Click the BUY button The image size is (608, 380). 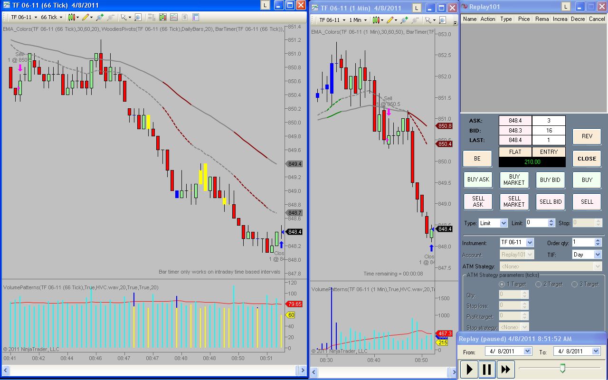tap(587, 180)
